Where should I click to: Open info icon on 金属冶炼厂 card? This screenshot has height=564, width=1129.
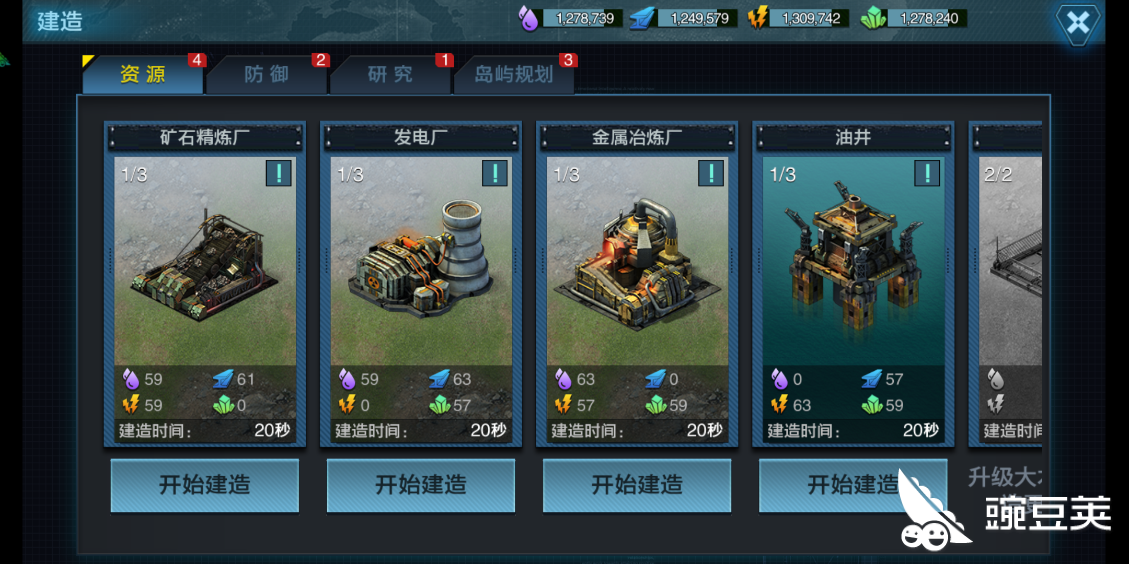711,173
